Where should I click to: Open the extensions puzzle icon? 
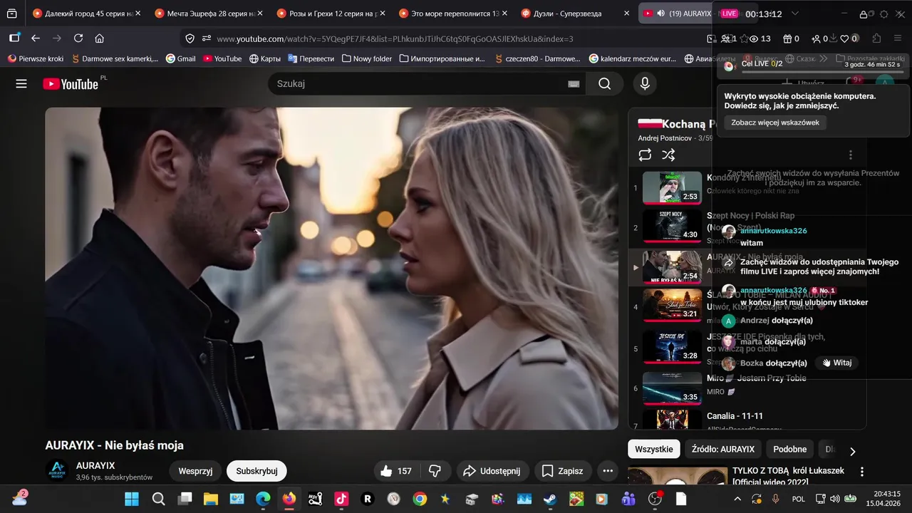pos(876,38)
